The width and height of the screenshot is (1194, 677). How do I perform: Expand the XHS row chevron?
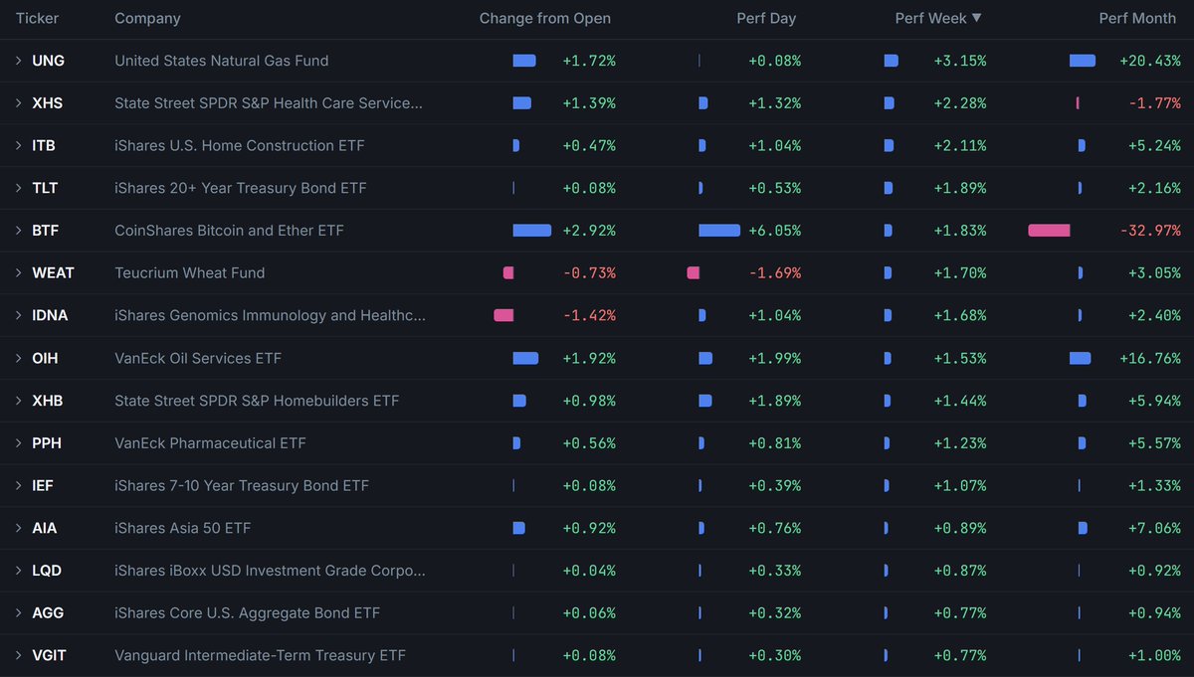[x=18, y=103]
